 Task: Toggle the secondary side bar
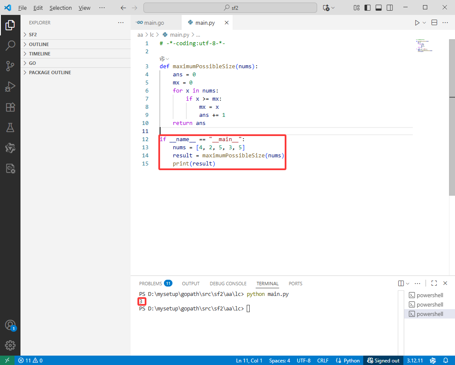(x=390, y=8)
